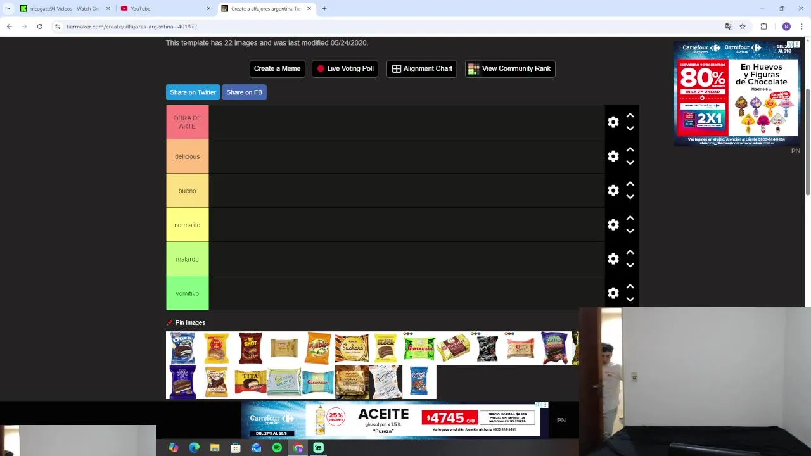
Task: Open File Explorer from taskbar
Action: [x=215, y=448]
